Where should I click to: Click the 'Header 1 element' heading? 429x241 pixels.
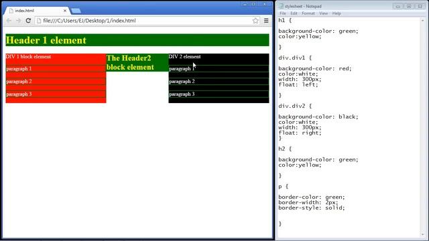(x=46, y=40)
